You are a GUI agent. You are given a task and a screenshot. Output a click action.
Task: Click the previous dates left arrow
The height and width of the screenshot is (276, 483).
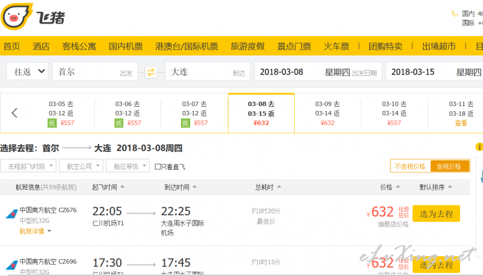14,113
